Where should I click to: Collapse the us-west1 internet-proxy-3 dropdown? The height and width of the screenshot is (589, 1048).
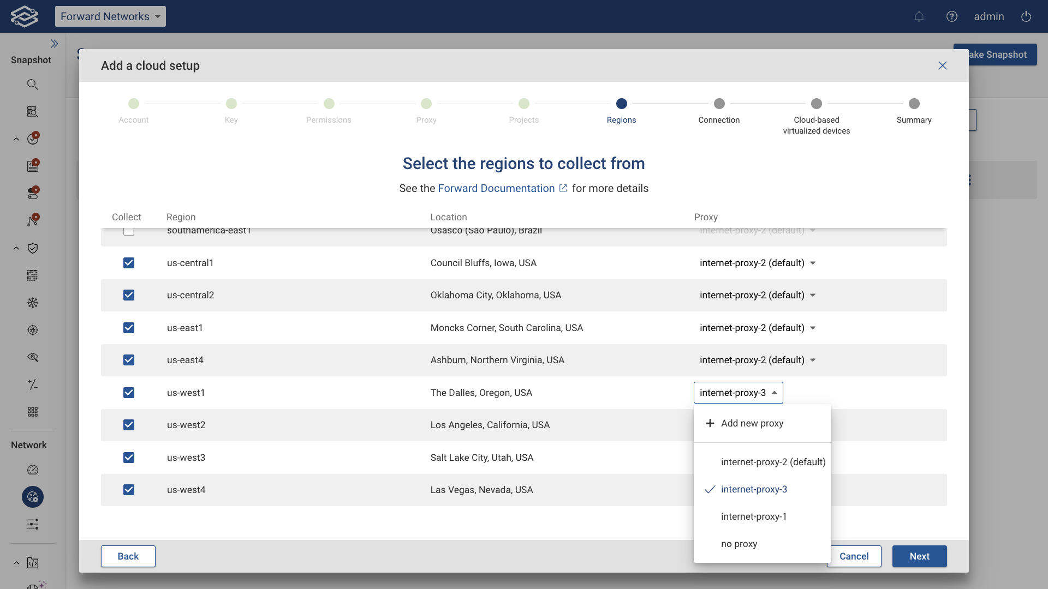click(738, 393)
